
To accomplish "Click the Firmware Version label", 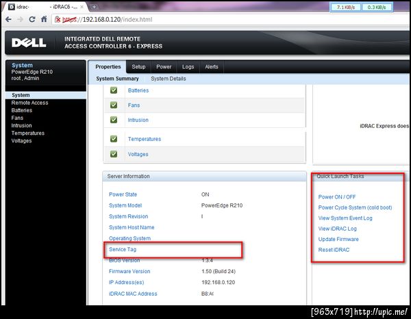I will (129, 271).
